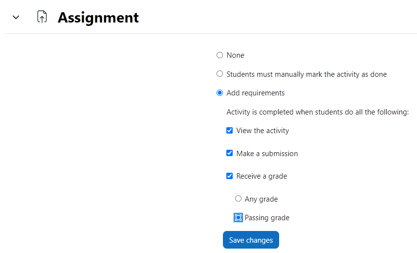This screenshot has height=253, width=417.
Task: Click the 'View the activity' label text
Action: pyautogui.click(x=263, y=131)
